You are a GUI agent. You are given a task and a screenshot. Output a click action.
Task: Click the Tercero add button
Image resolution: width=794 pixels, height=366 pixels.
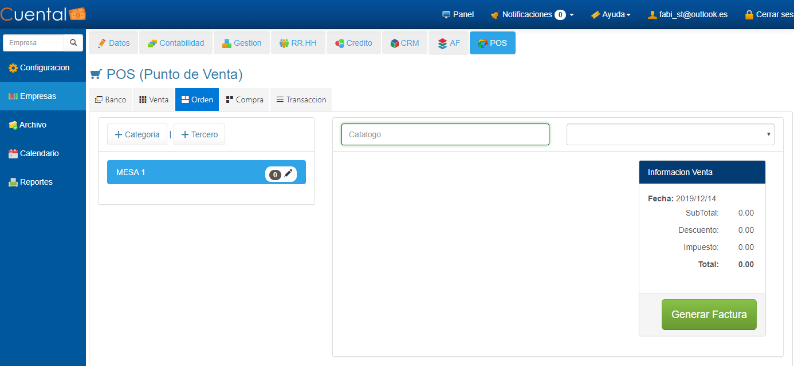click(199, 134)
